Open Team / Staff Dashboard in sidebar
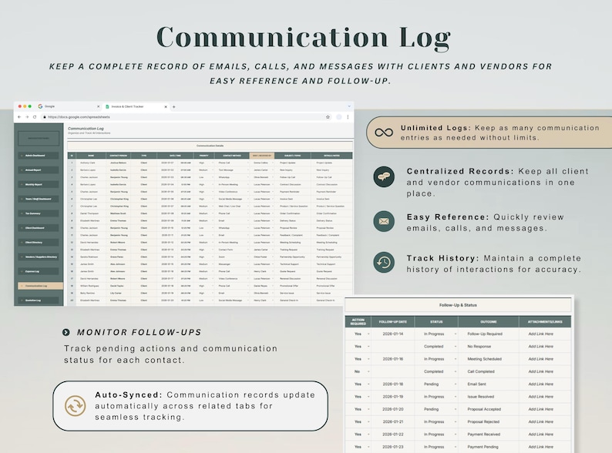This screenshot has width=612, height=453. click(x=39, y=199)
